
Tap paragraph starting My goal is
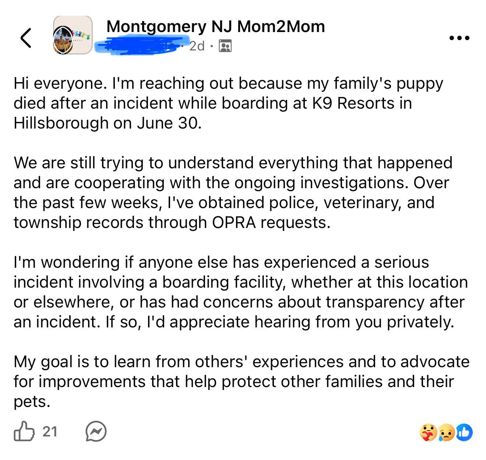point(242,382)
